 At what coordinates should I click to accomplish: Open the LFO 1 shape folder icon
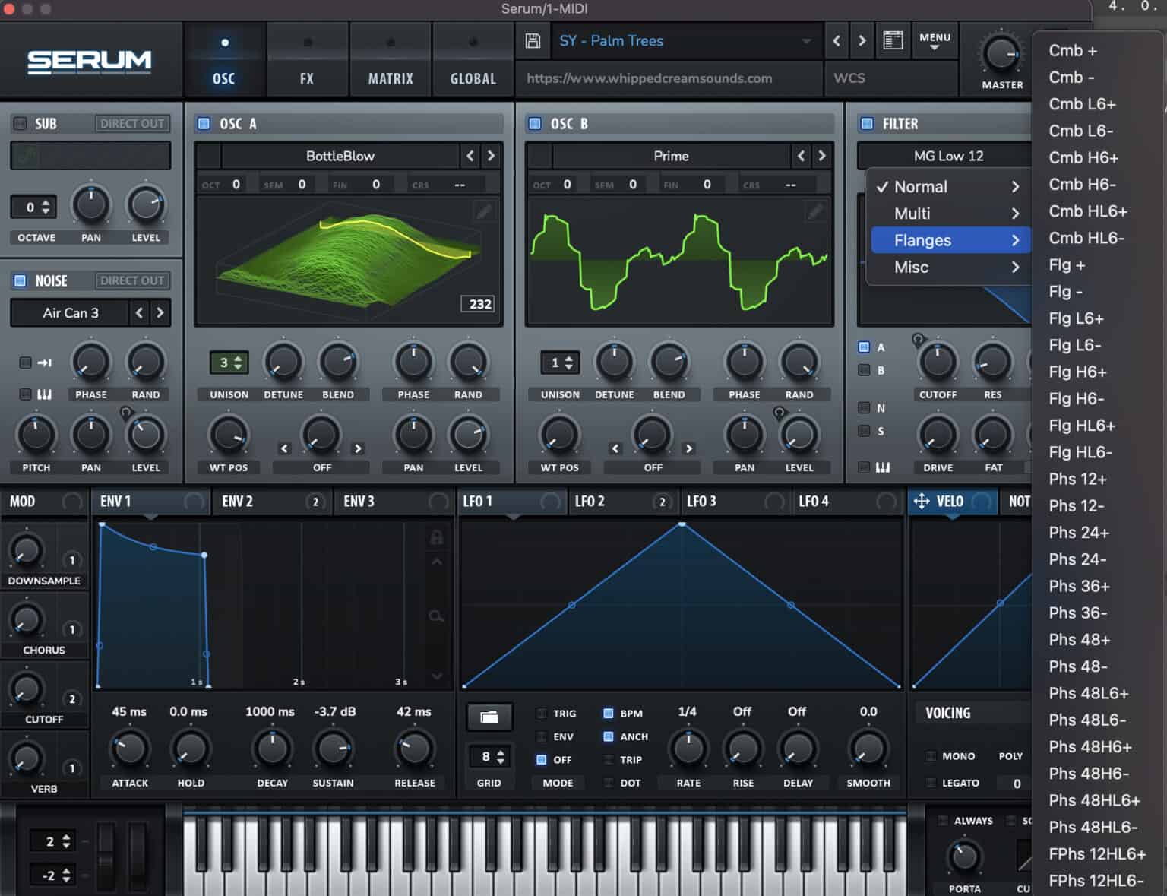pyautogui.click(x=489, y=715)
